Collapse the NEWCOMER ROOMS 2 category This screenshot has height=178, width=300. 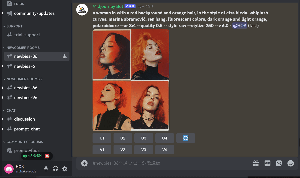click(x=24, y=79)
